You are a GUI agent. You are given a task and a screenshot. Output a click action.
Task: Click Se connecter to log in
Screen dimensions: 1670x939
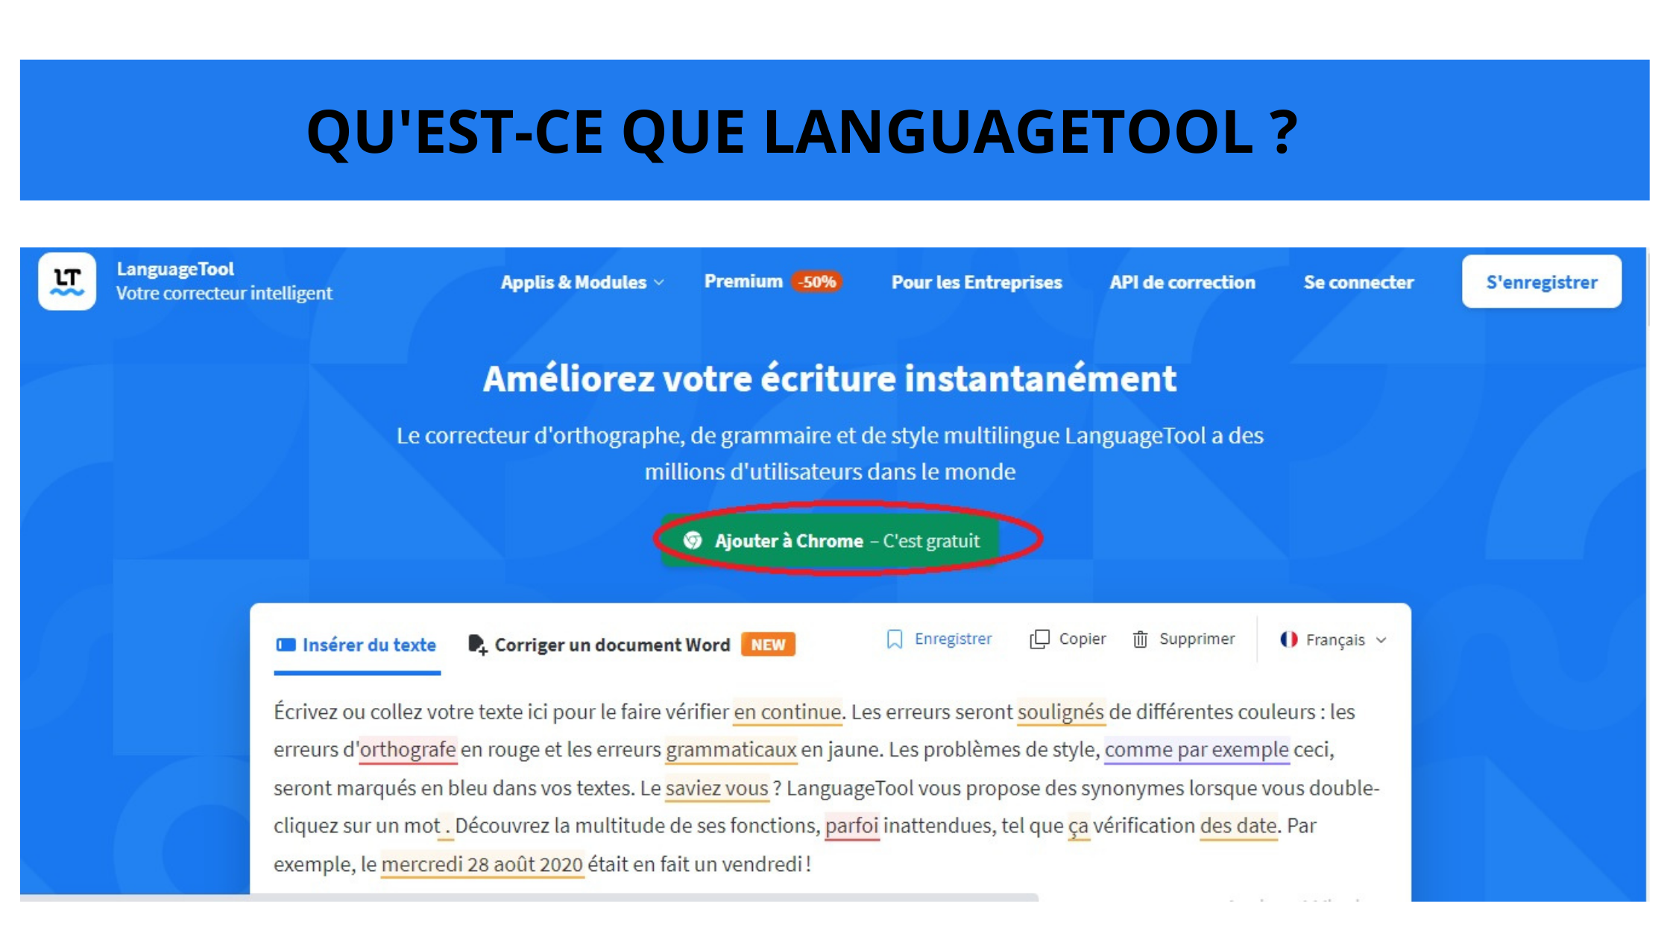point(1358,282)
